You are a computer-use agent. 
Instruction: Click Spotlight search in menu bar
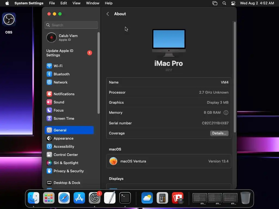[224, 3]
